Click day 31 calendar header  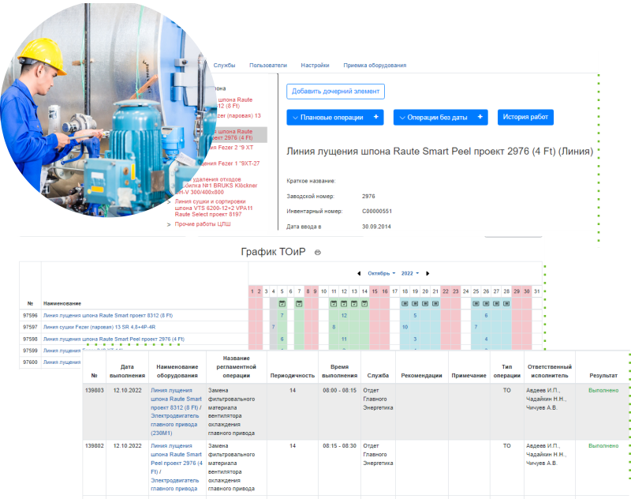(x=537, y=291)
